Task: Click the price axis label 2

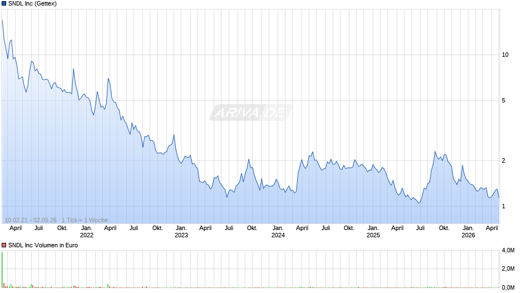Action: pos(504,160)
